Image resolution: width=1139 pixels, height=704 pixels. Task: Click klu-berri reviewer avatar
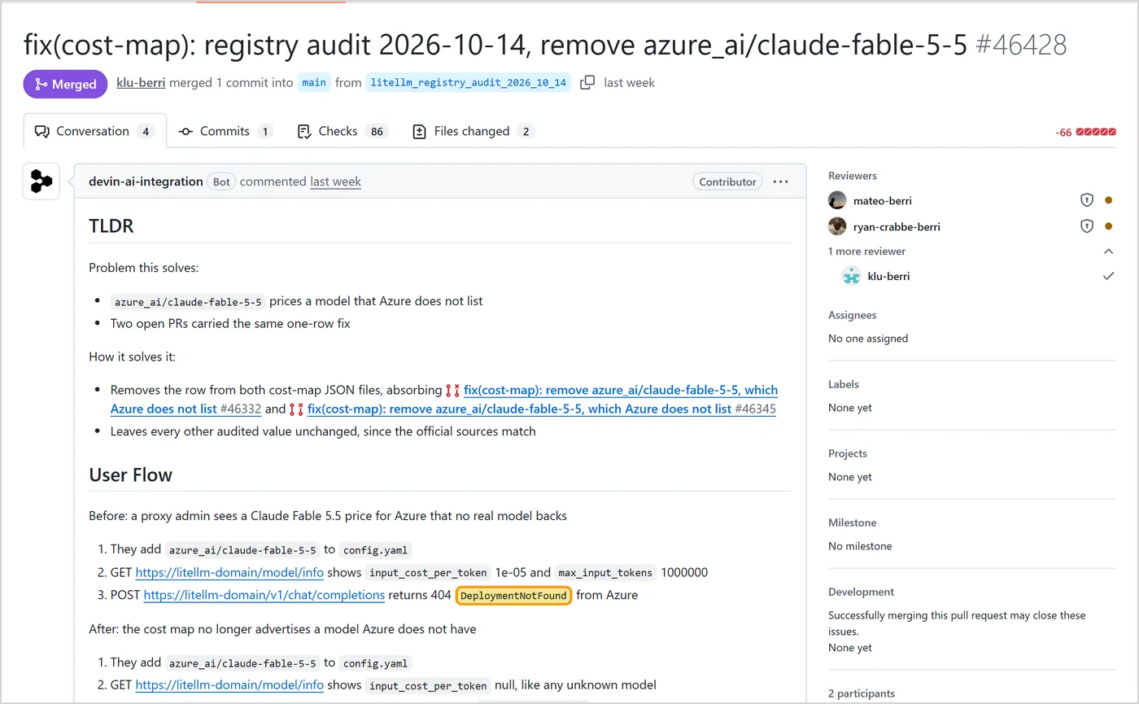tap(851, 276)
